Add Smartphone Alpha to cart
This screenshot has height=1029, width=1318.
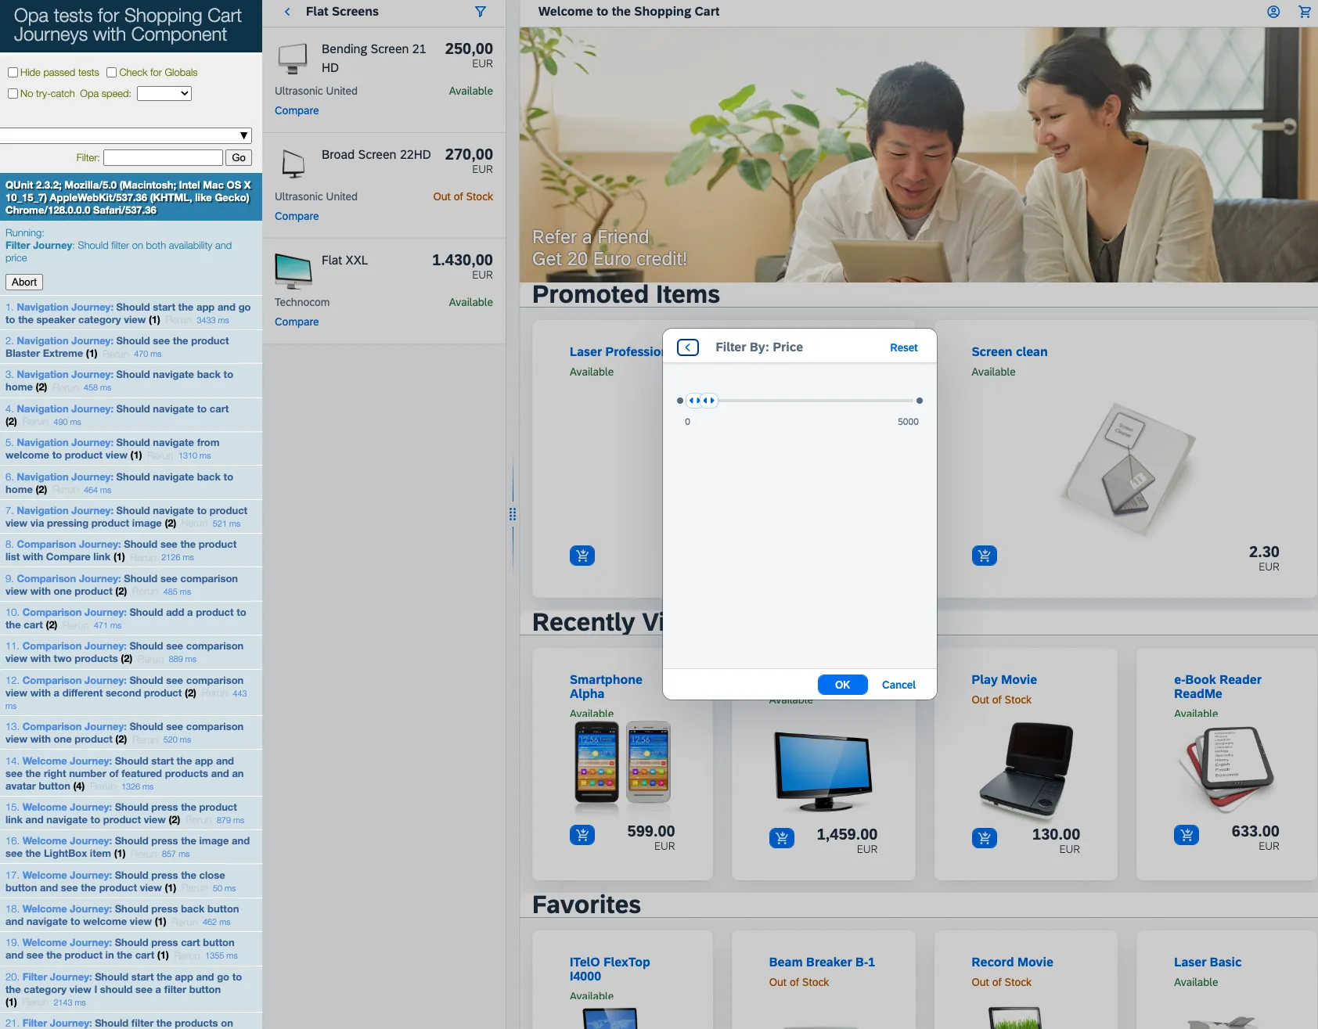pos(582,835)
